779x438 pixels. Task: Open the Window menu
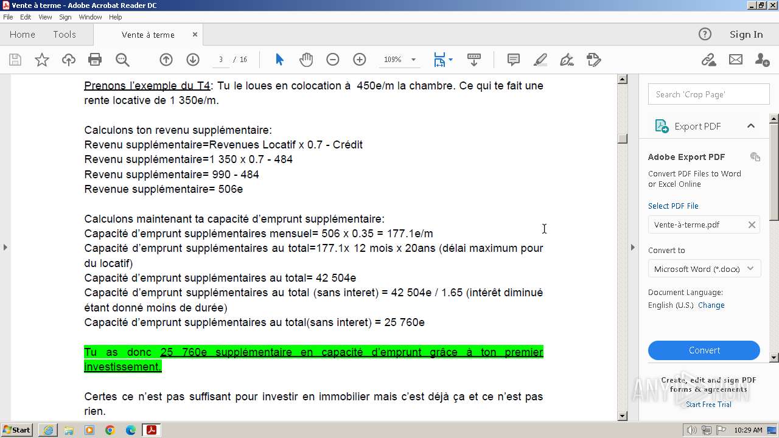coord(90,17)
